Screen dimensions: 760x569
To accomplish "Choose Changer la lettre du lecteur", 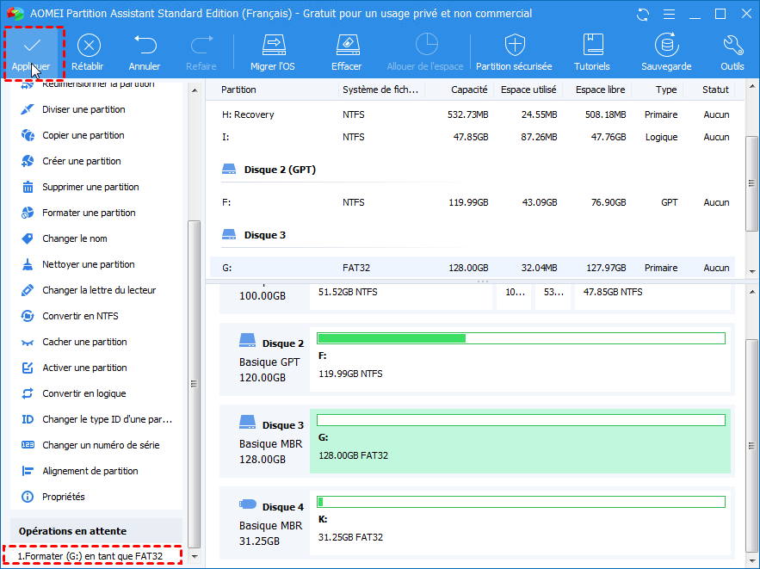I will (99, 290).
